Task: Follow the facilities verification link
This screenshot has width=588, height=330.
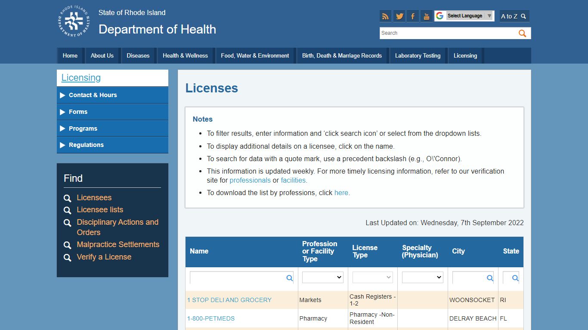Action: coord(294,180)
